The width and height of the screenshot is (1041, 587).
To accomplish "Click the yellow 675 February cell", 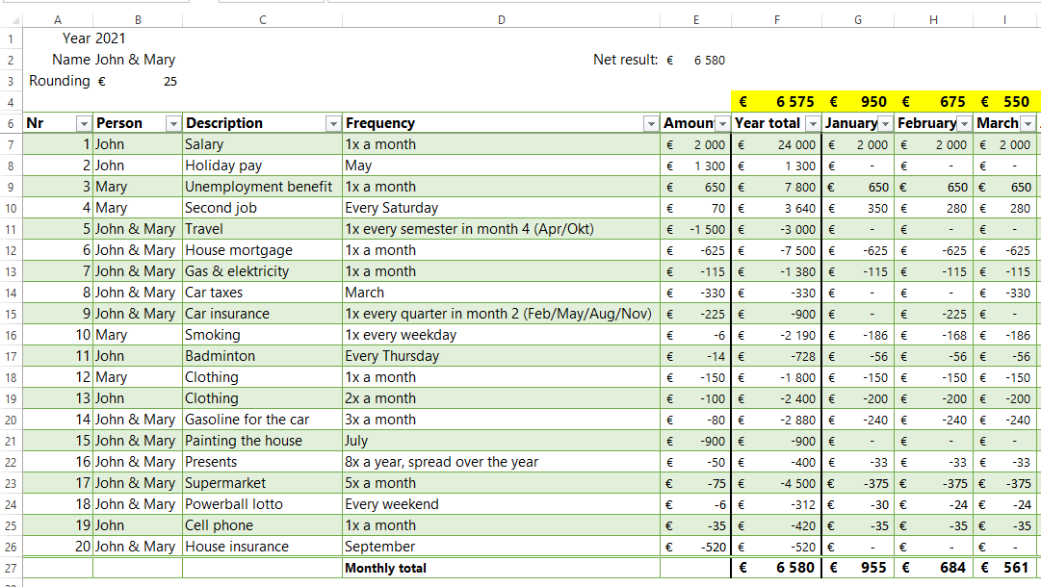I will tap(933, 101).
